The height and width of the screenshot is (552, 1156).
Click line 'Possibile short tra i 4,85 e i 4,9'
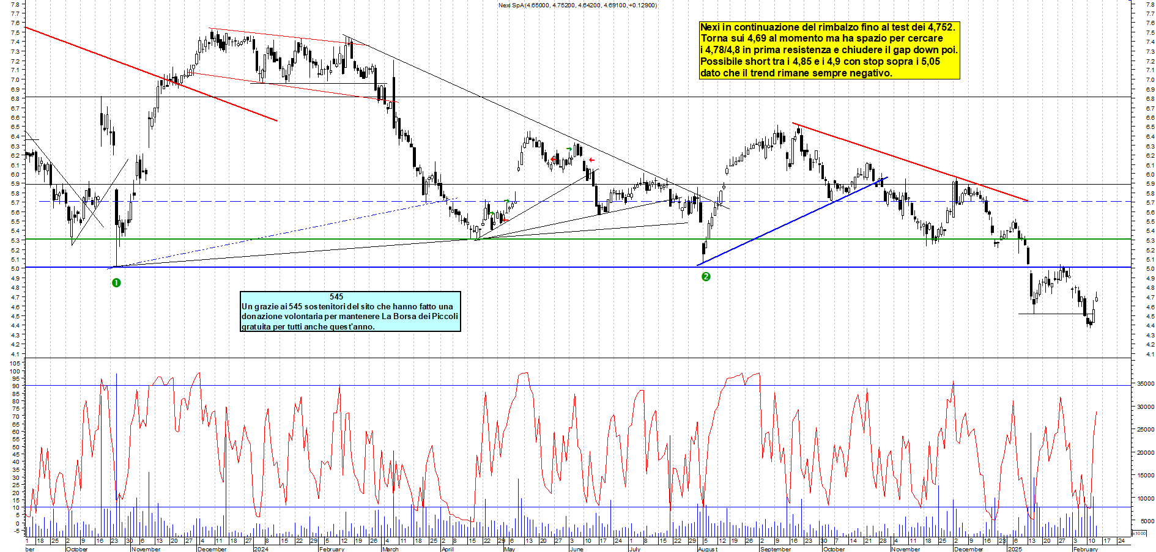coord(820,62)
